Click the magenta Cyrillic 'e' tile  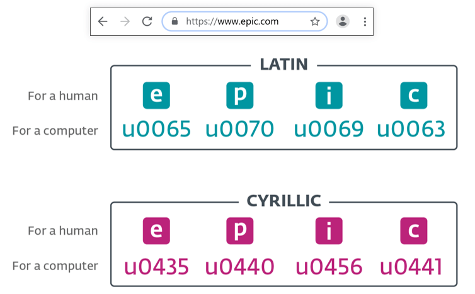click(156, 230)
